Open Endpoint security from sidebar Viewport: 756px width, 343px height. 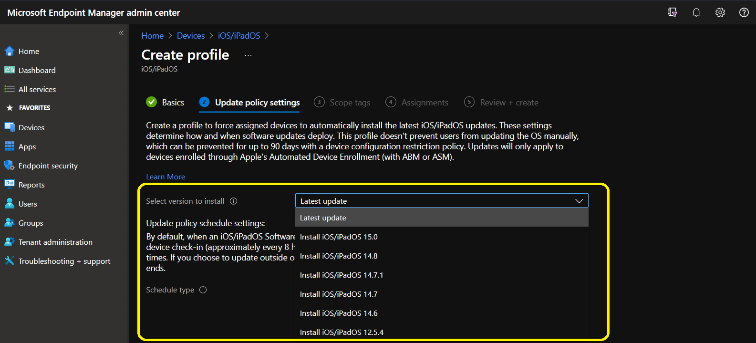click(48, 166)
